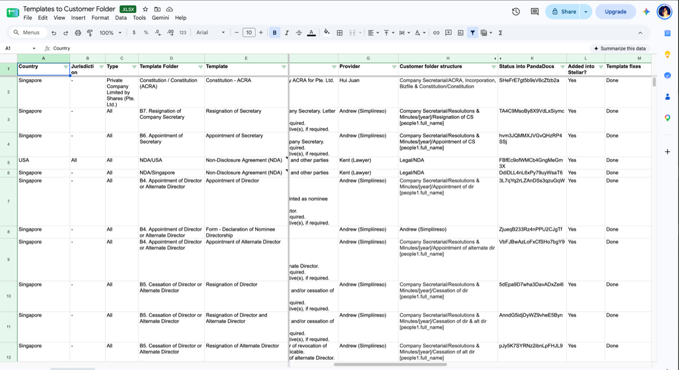Star the Templates to Customer Folder document
The image size is (679, 370).
pyautogui.click(x=145, y=10)
